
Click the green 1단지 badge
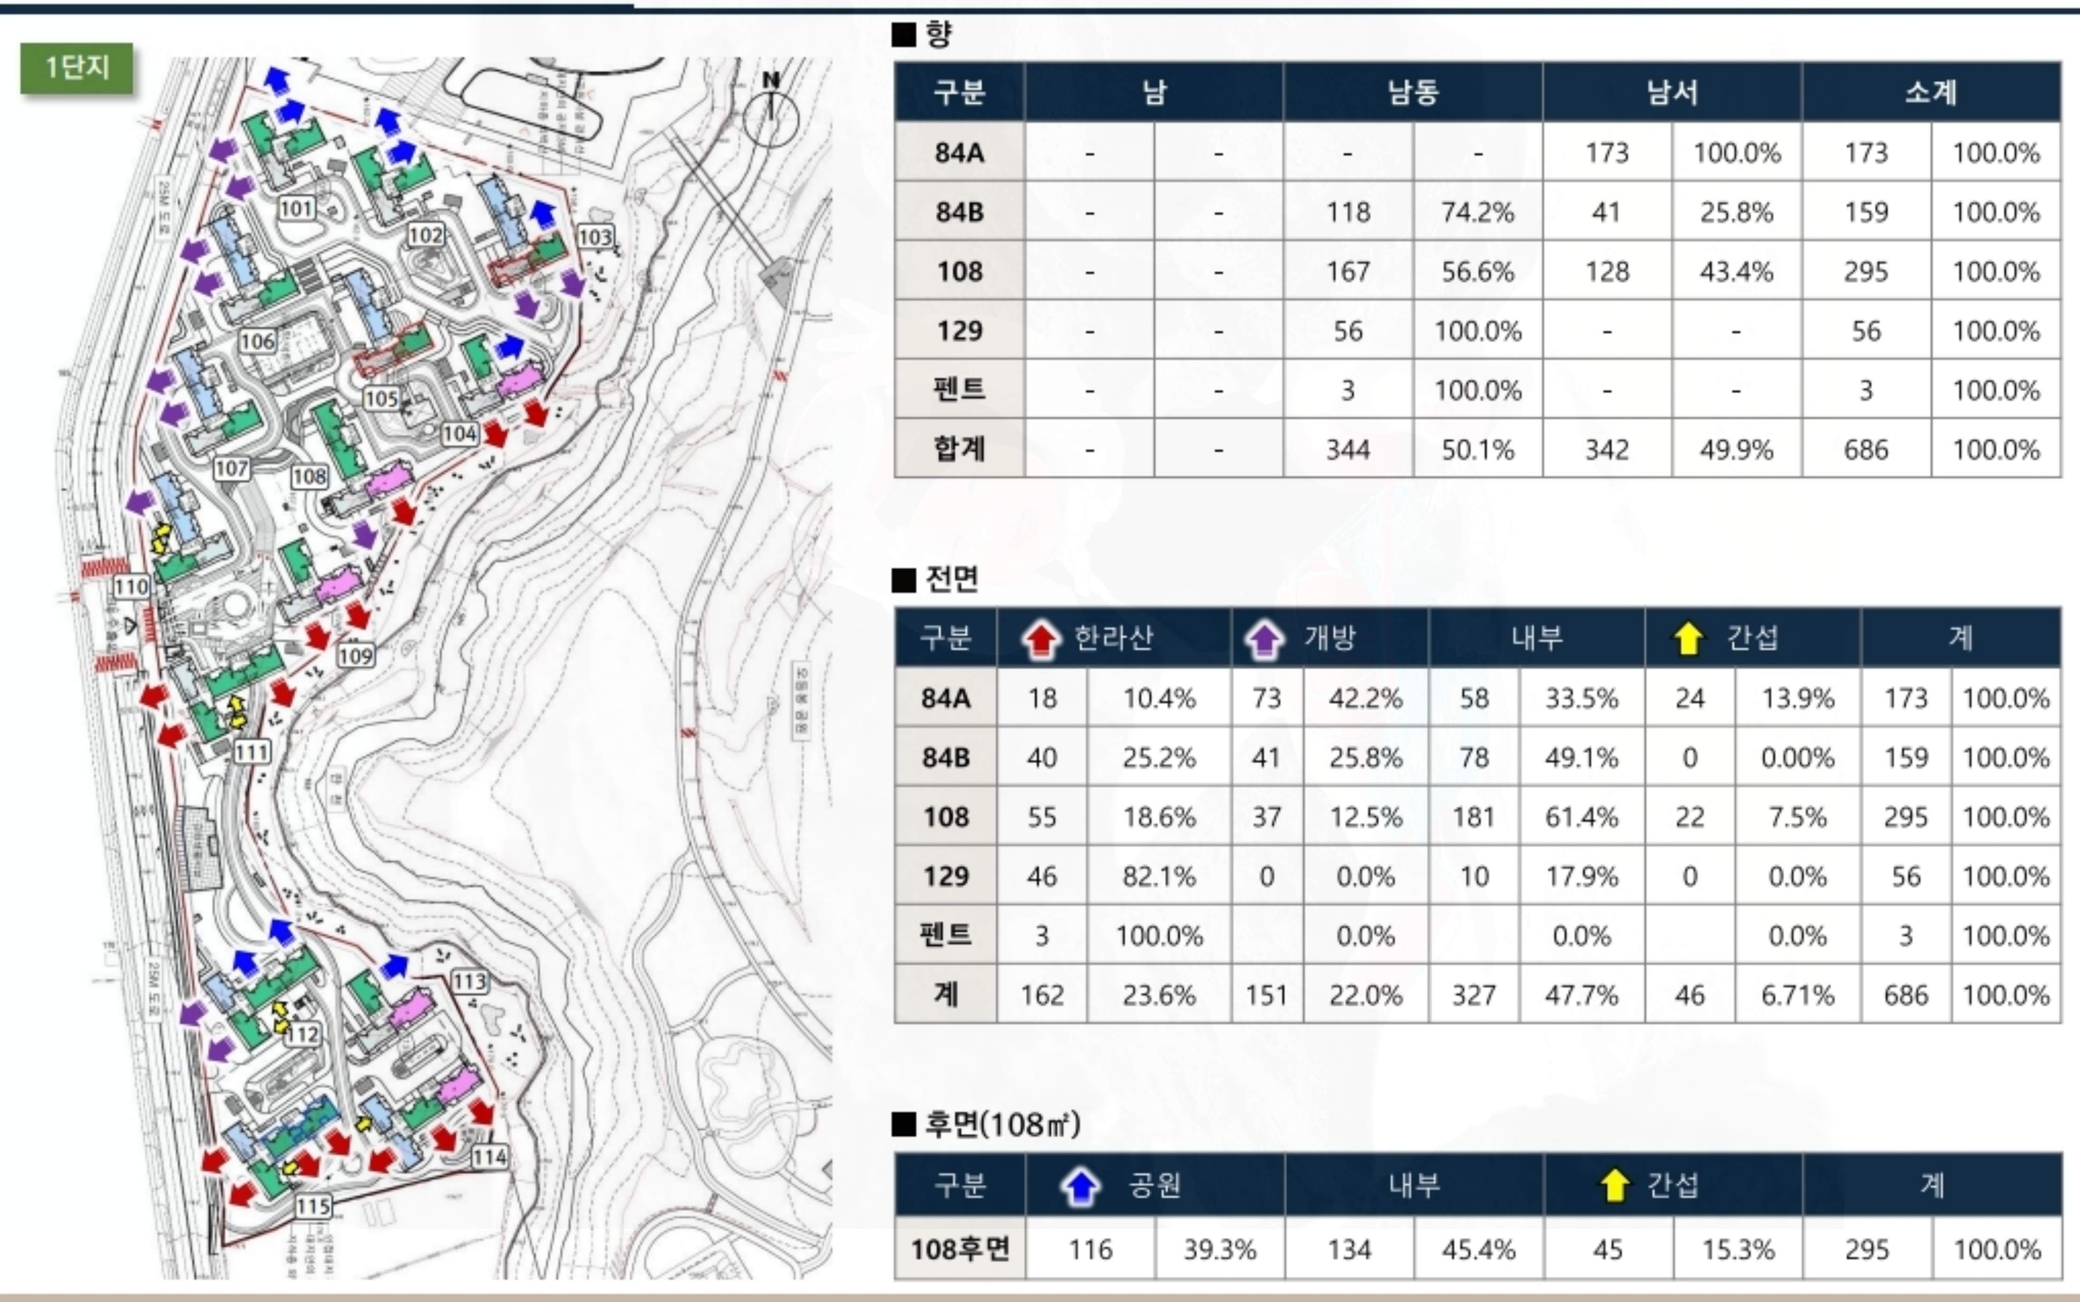tap(77, 67)
